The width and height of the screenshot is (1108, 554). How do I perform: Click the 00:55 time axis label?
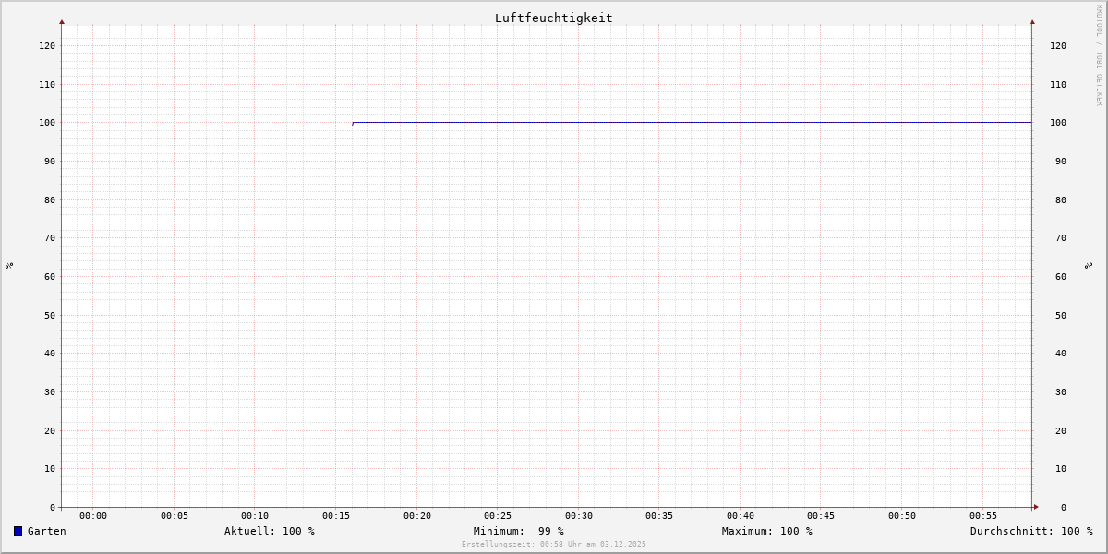coord(983,516)
